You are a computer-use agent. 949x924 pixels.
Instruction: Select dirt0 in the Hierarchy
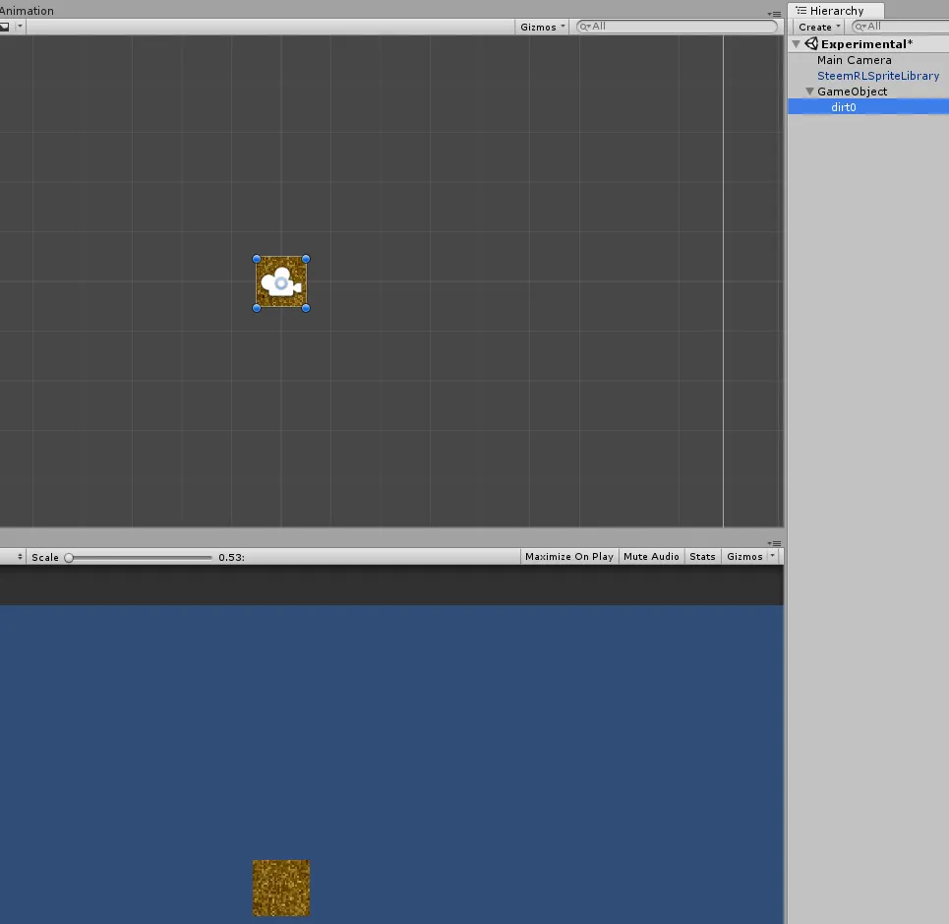pos(868,107)
